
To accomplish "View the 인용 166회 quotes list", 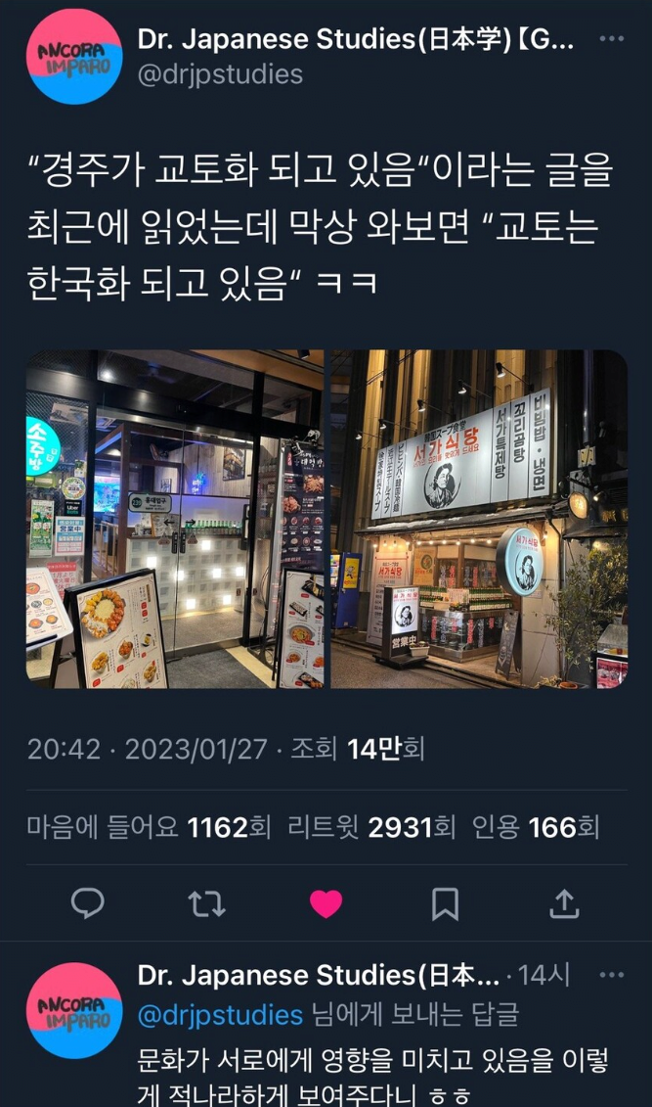I will (x=536, y=827).
